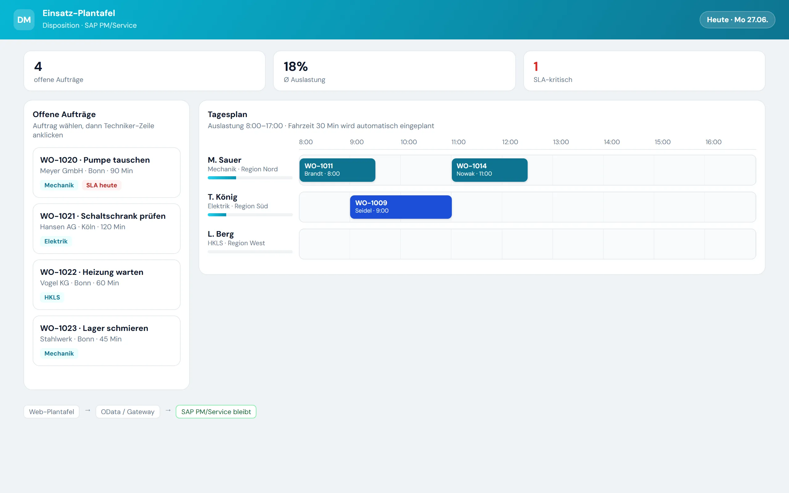The height and width of the screenshot is (493, 789).
Task: Click the Einsatz-Plantafel title
Action: point(79,13)
